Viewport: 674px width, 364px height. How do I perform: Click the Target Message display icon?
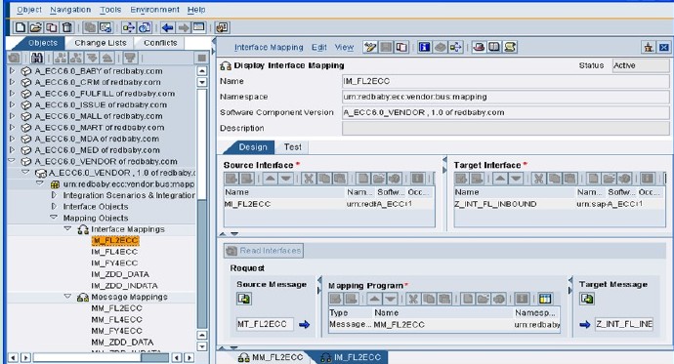[587, 299]
